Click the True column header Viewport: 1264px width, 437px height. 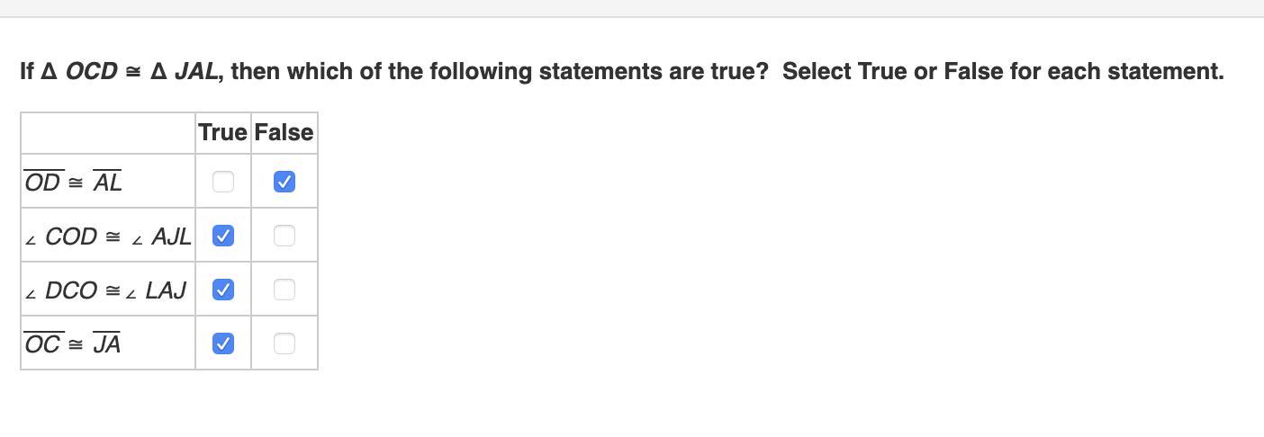pos(222,133)
